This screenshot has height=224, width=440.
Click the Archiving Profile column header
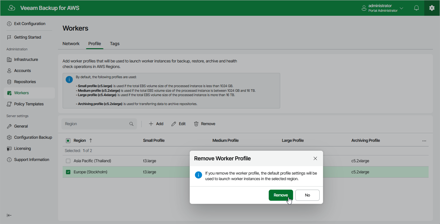point(366,141)
